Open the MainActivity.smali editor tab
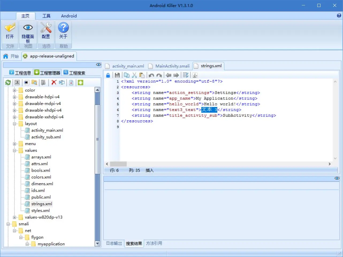Image resolution: width=343 pixels, height=257 pixels. pos(169,66)
